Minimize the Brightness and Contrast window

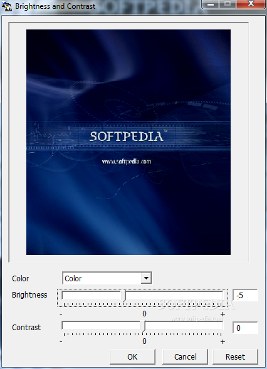[x=211, y=4]
